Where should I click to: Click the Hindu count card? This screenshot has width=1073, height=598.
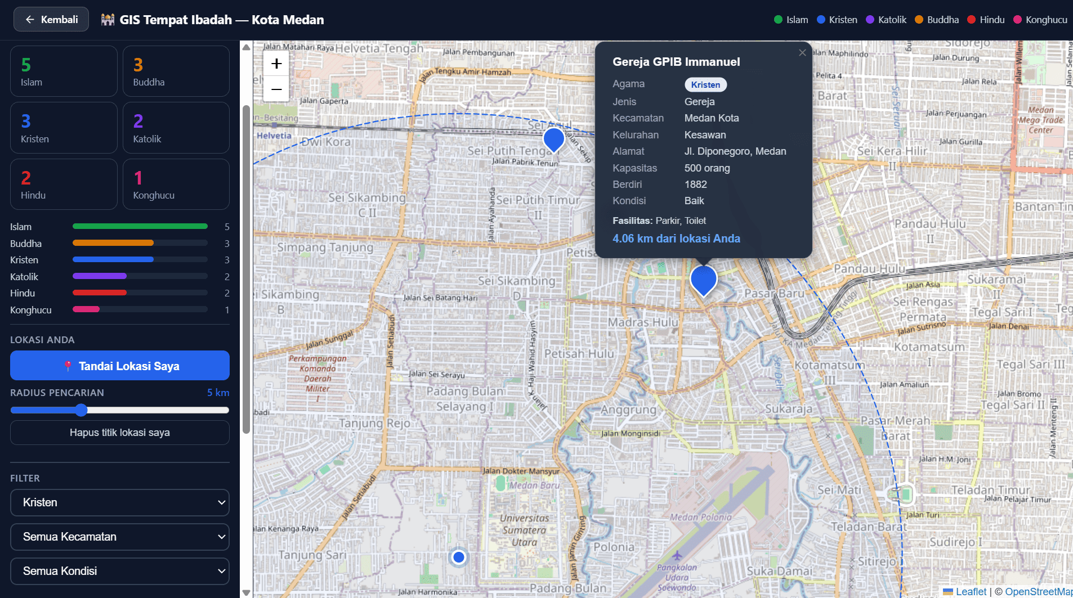tap(64, 184)
